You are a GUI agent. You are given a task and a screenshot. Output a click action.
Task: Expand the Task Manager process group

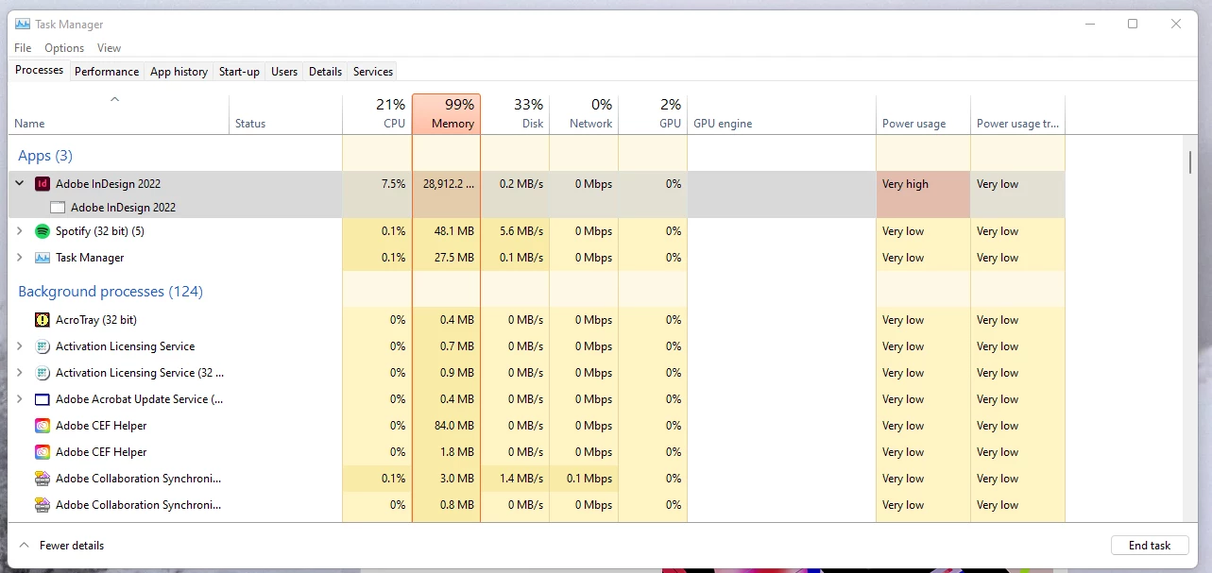tap(19, 258)
